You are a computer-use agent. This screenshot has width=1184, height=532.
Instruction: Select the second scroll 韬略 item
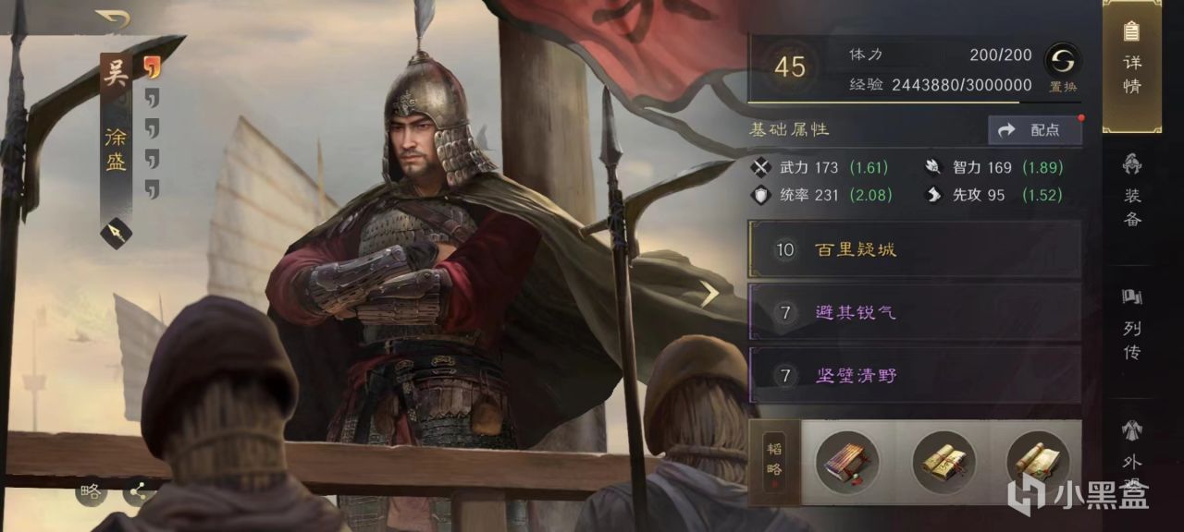tap(943, 462)
